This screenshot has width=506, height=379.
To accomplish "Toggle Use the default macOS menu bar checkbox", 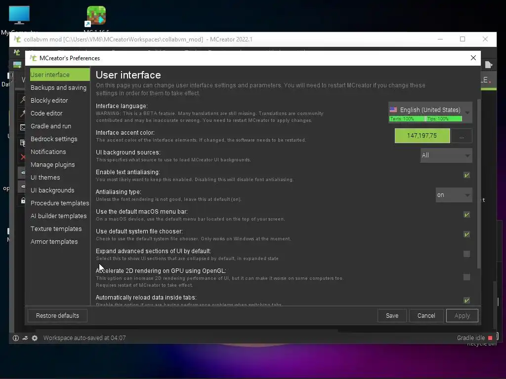I will pyautogui.click(x=466, y=215).
